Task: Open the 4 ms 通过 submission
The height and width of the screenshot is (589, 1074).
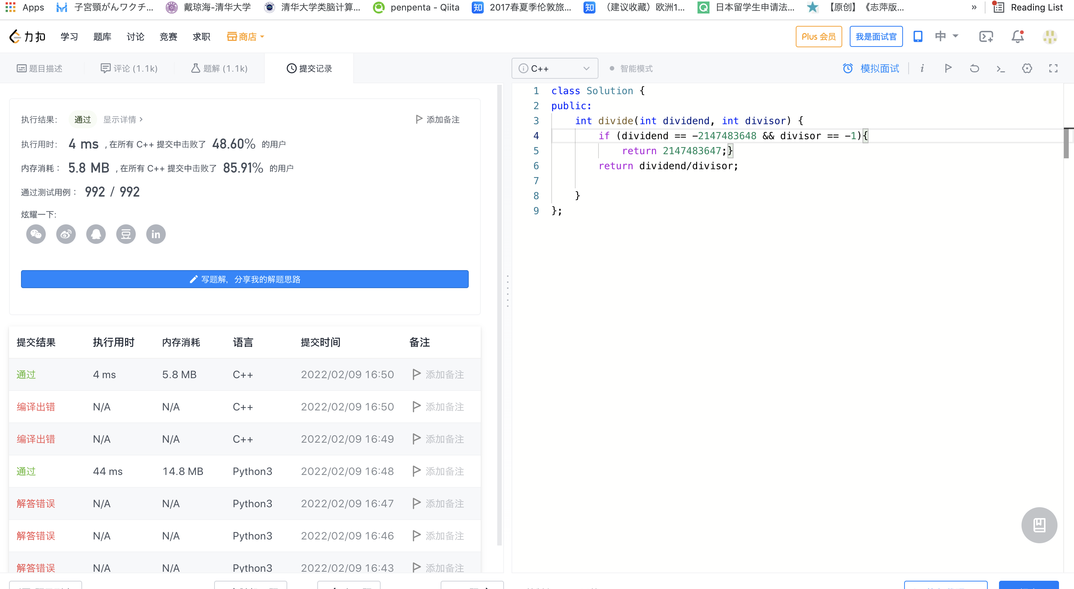Action: pyautogui.click(x=26, y=374)
